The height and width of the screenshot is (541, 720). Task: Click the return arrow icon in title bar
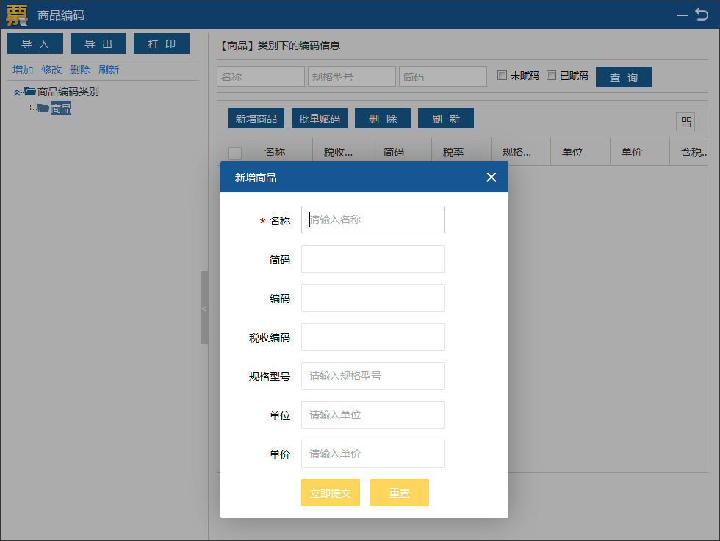[702, 15]
